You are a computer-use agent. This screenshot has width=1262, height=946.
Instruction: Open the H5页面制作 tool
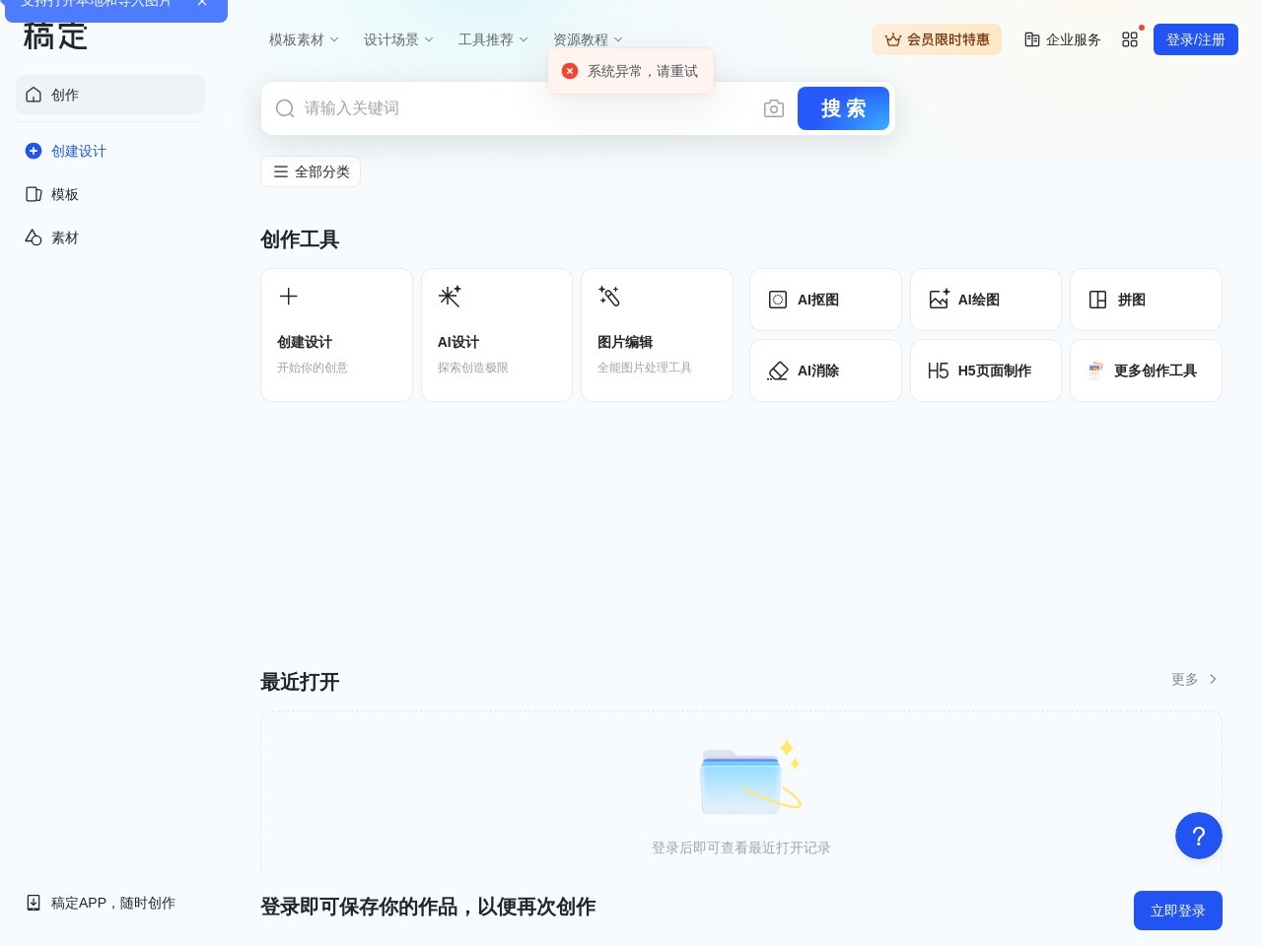pos(985,371)
